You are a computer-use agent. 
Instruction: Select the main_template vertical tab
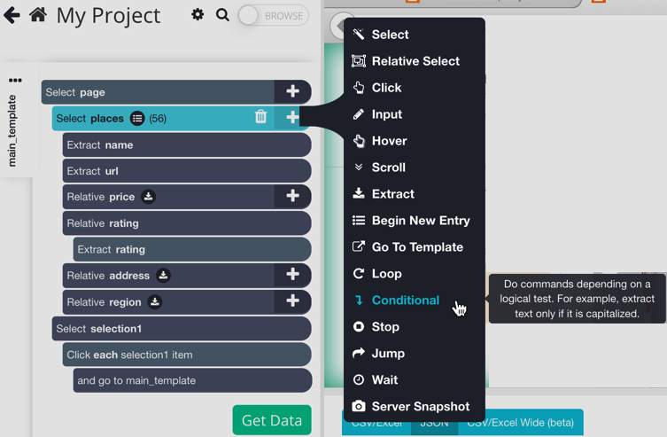click(x=12, y=131)
